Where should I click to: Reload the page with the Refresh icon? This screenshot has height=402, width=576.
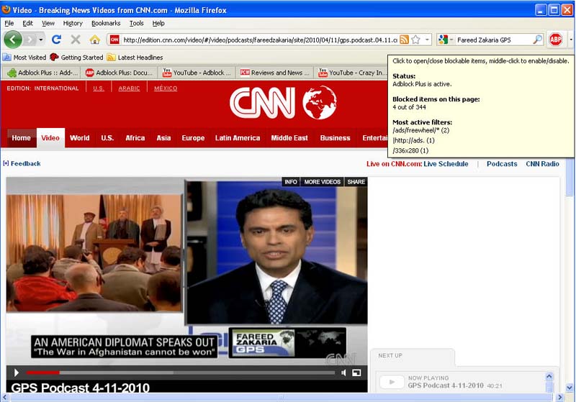tap(56, 40)
